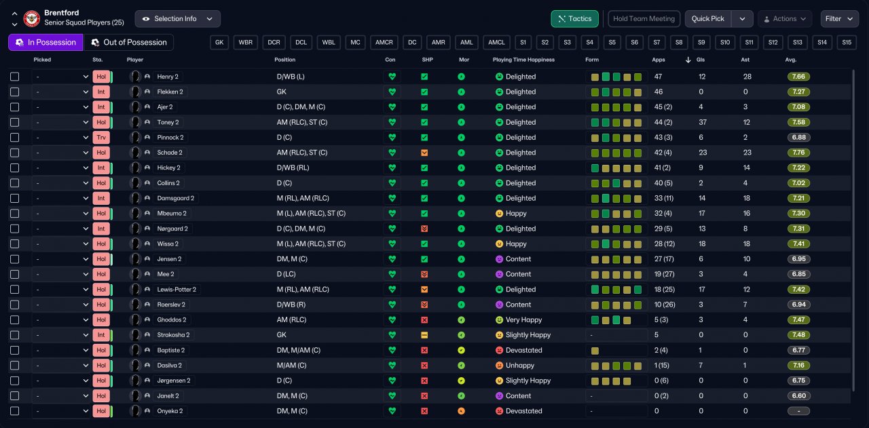Click the Brentford club badge icon
This screenshot has height=428, width=869.
pyautogui.click(x=32, y=18)
